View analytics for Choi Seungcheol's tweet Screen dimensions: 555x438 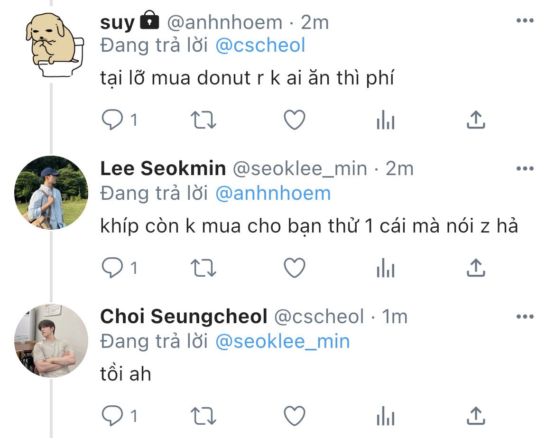coord(385,417)
